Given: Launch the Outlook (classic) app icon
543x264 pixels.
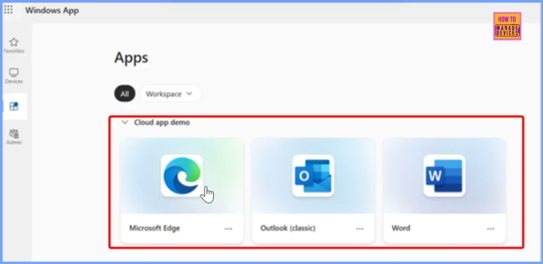Looking at the screenshot, I should 313,175.
